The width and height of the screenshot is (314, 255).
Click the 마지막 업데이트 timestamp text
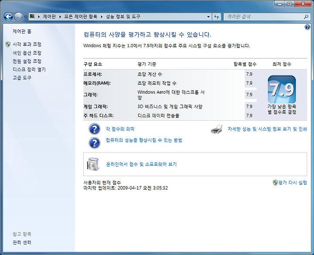pyautogui.click(x=126, y=188)
